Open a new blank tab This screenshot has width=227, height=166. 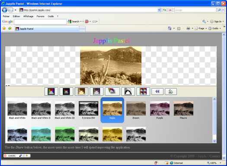83,29
